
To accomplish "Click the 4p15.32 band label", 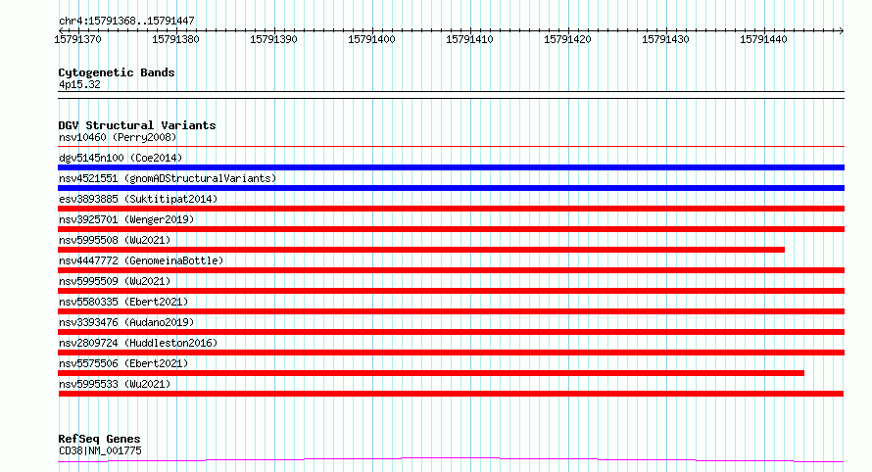I will (x=79, y=84).
